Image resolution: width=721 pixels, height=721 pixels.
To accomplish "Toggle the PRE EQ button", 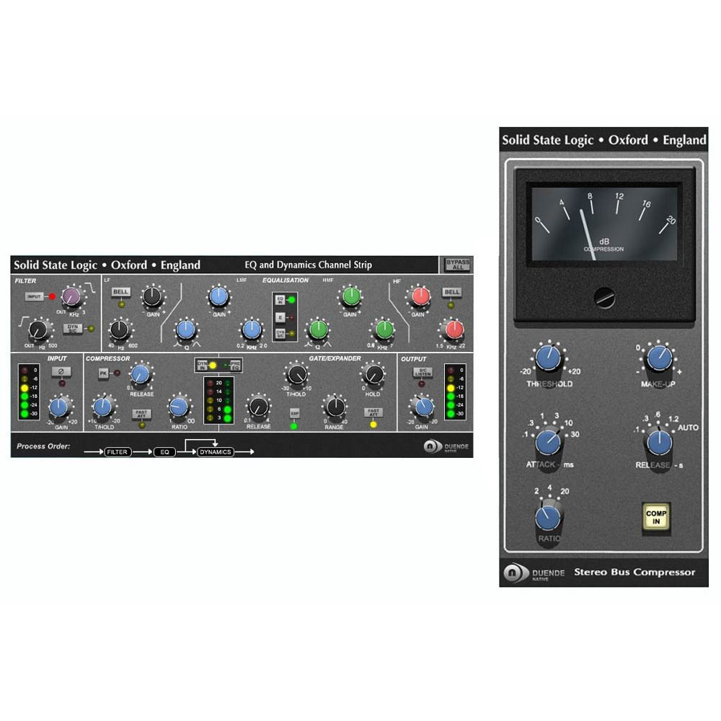I will click(236, 366).
